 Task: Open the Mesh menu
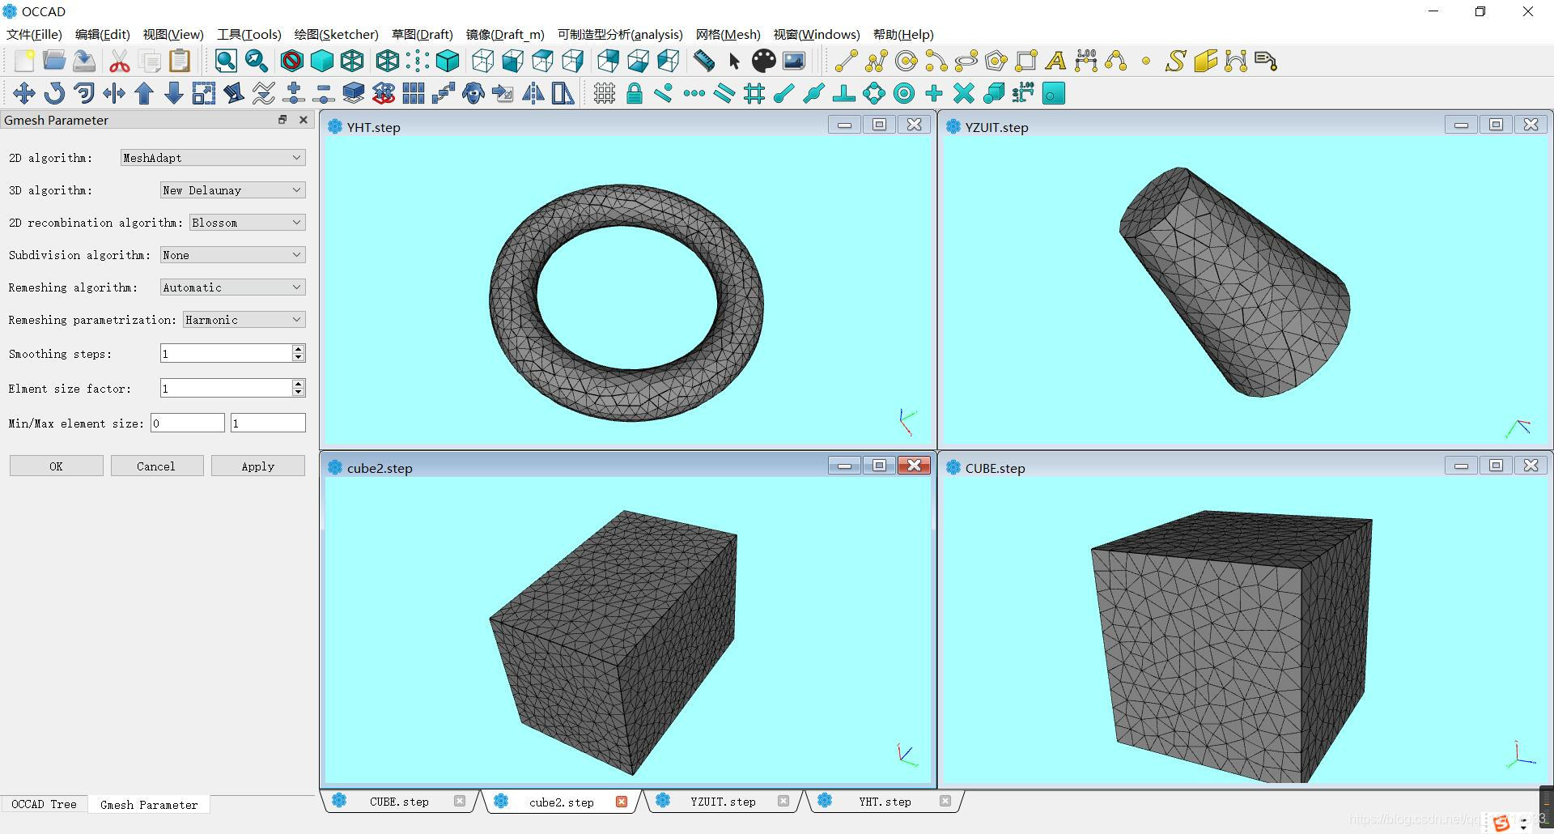click(728, 34)
